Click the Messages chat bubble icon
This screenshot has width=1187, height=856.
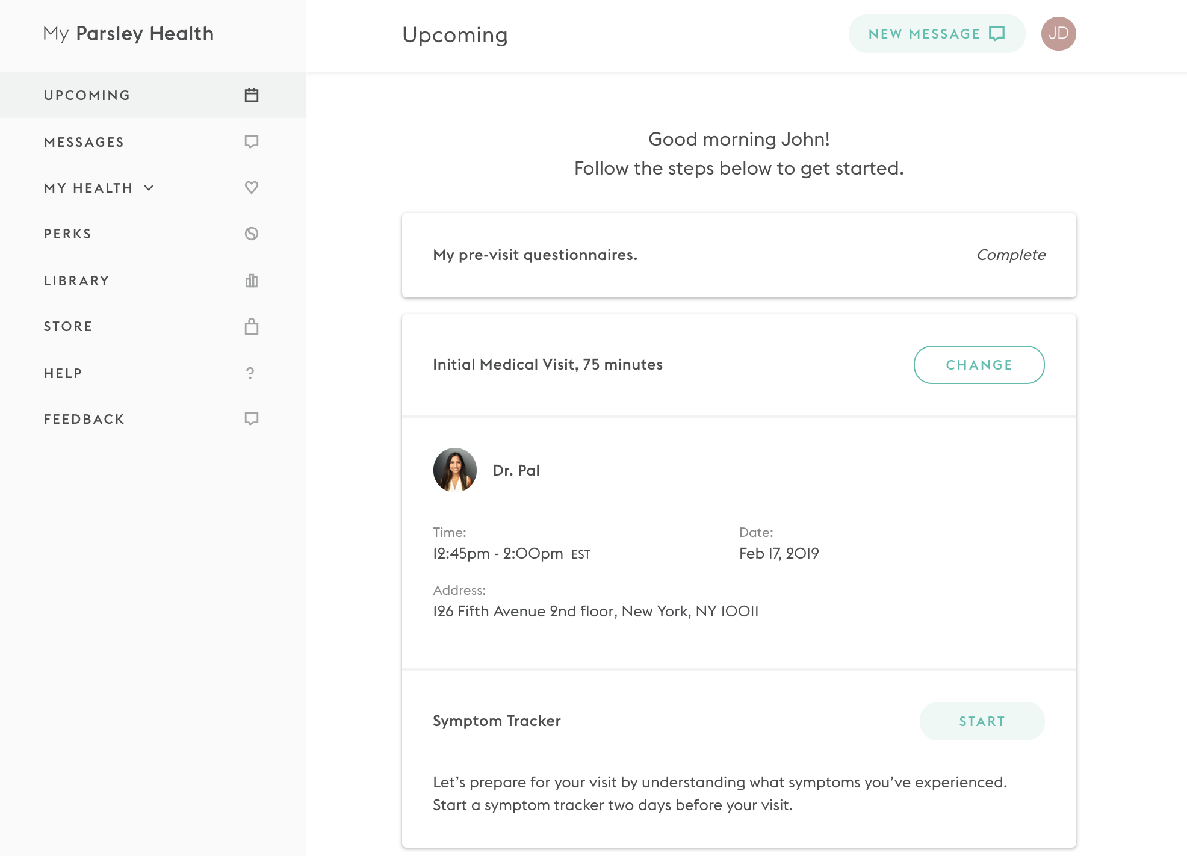(x=252, y=141)
